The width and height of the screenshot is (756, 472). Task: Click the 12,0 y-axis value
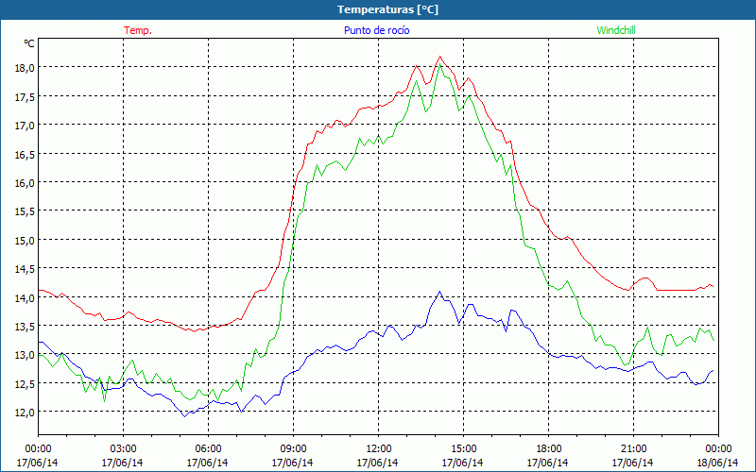(x=25, y=413)
